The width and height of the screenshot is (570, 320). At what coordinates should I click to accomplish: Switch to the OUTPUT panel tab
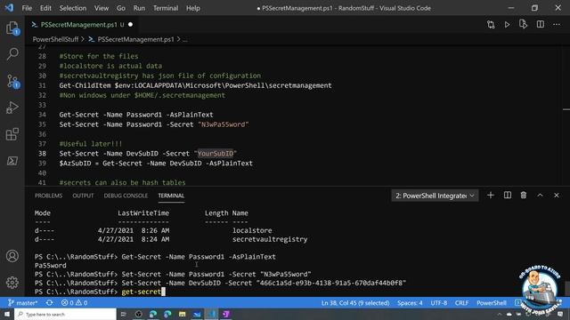83,196
